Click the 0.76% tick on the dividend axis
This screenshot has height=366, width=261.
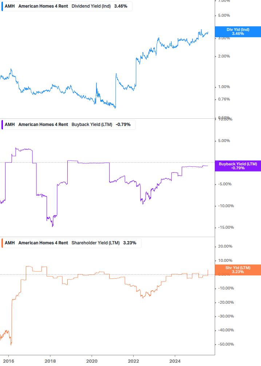pyautogui.click(x=224, y=99)
